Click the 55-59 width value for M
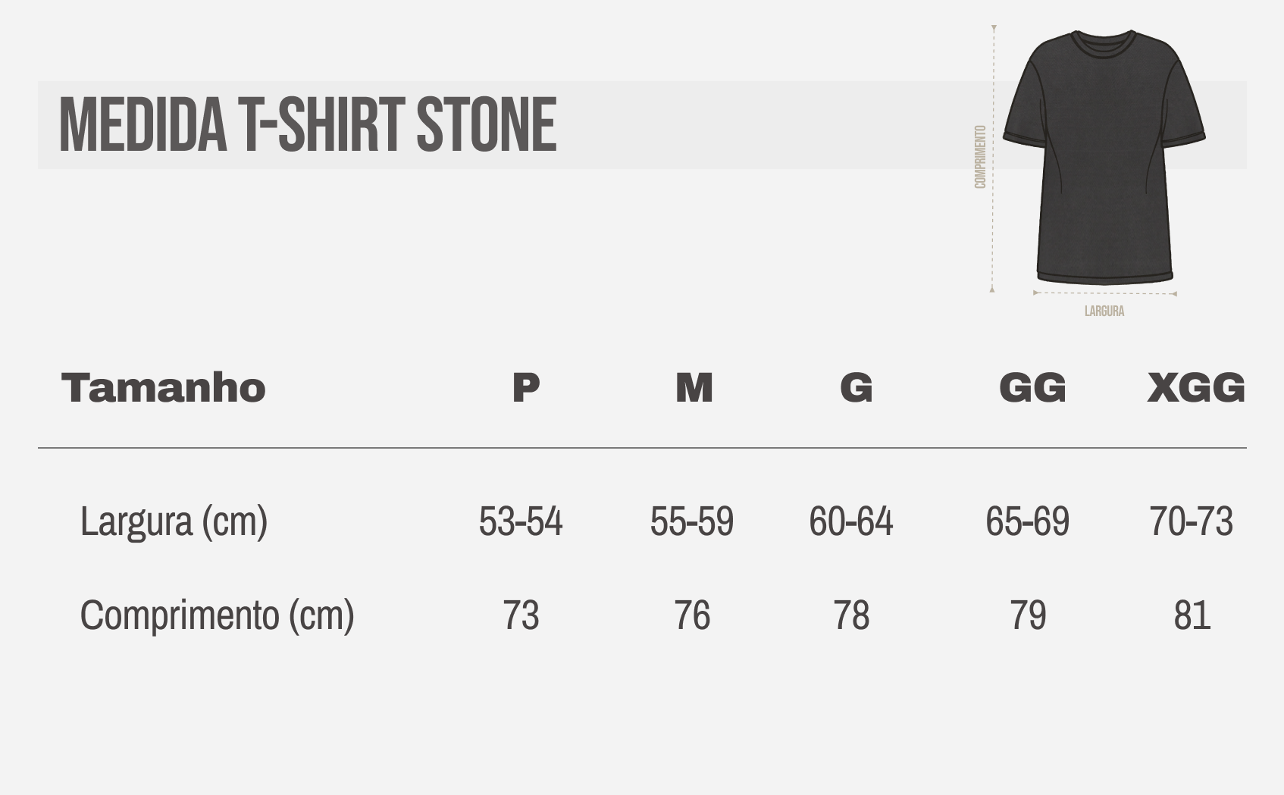Screen dimensions: 1284x795 (692, 521)
